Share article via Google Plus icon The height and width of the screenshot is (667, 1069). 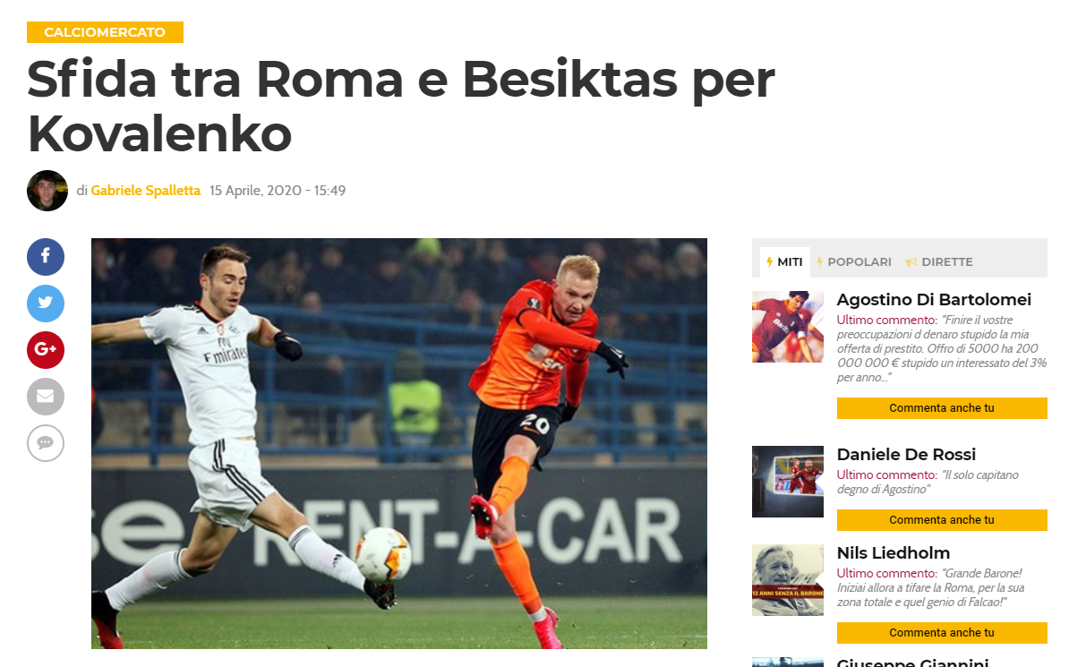coord(46,350)
